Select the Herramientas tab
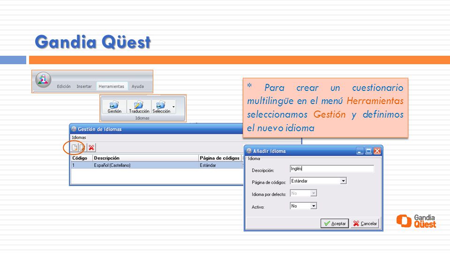Image resolution: width=450 pixels, height=253 pixels. click(x=112, y=86)
